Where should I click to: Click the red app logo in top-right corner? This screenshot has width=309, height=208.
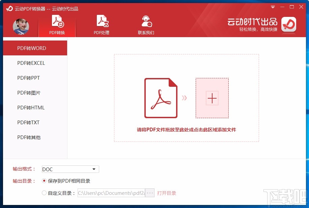click(289, 25)
